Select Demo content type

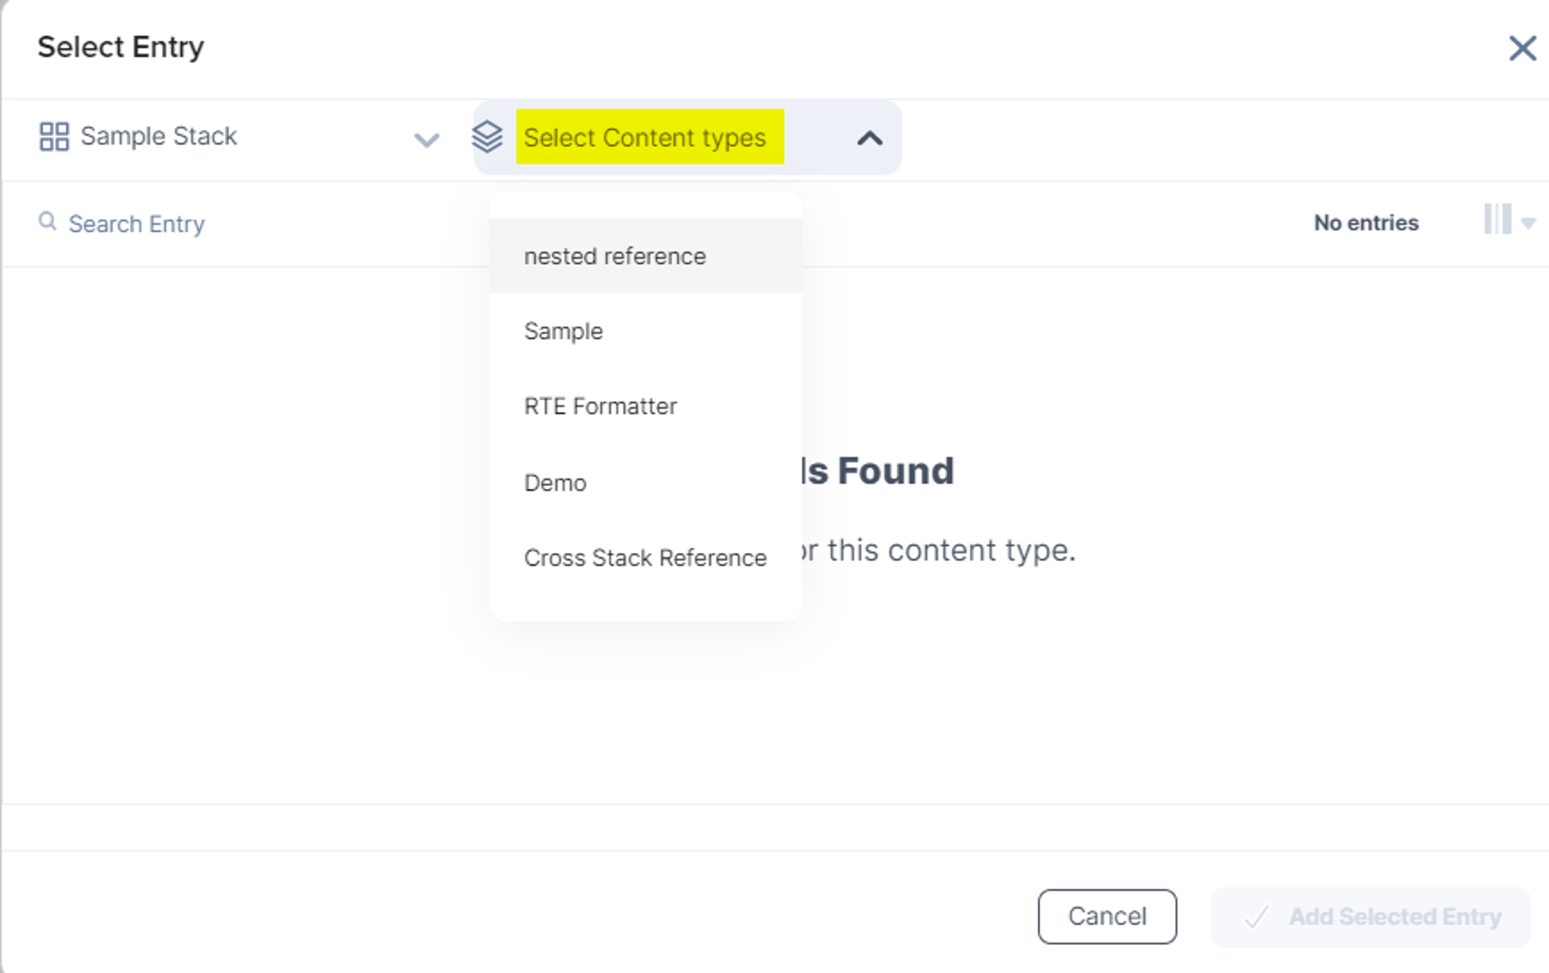click(645, 482)
